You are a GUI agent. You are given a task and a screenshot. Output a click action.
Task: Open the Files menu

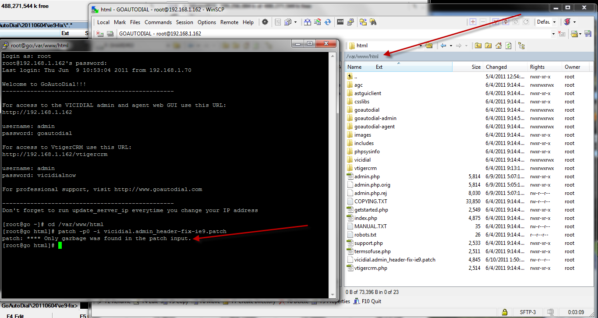(135, 22)
